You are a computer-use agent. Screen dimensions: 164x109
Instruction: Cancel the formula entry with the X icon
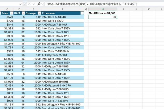(29, 4)
